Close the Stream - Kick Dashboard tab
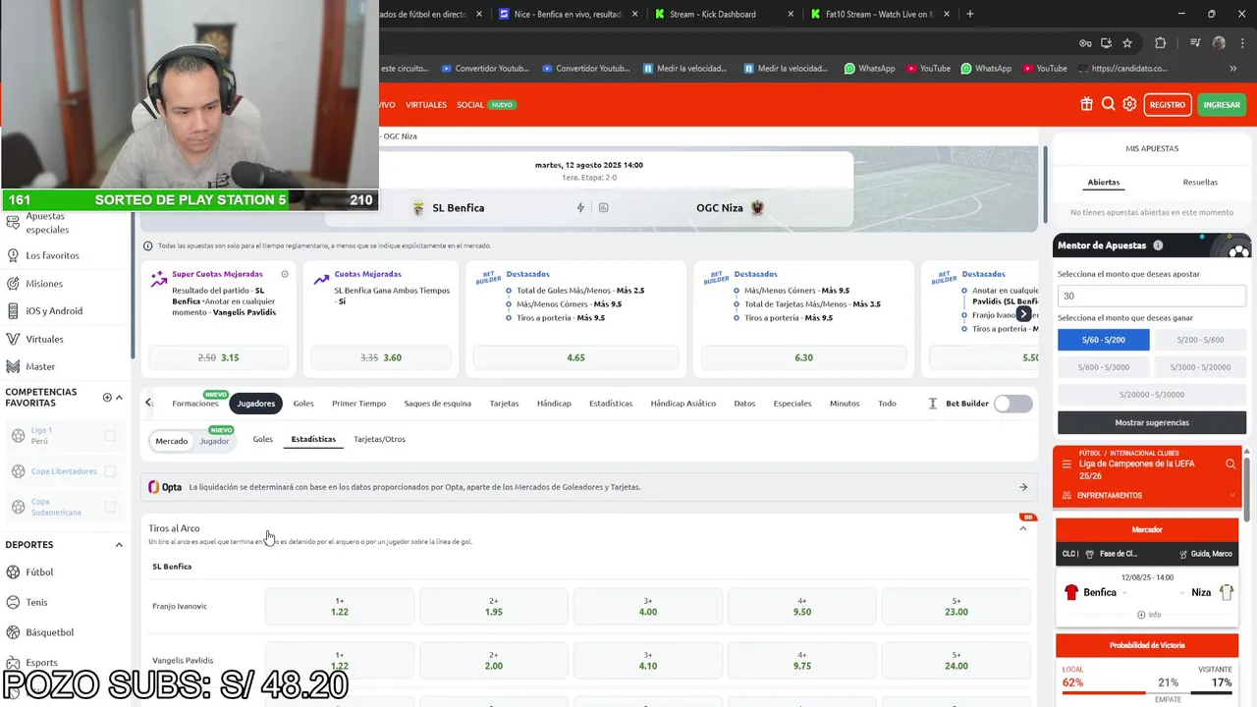This screenshot has height=707, width=1257. pos(791,14)
